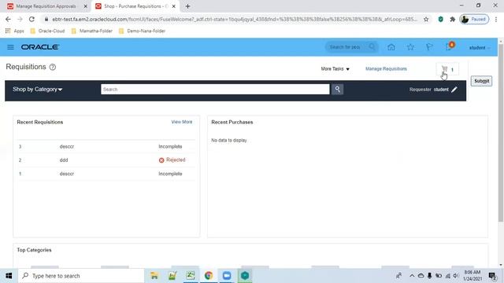Viewport: 504px width, 283px height.
Task: Click the Rejected status text
Action: tap(176, 160)
